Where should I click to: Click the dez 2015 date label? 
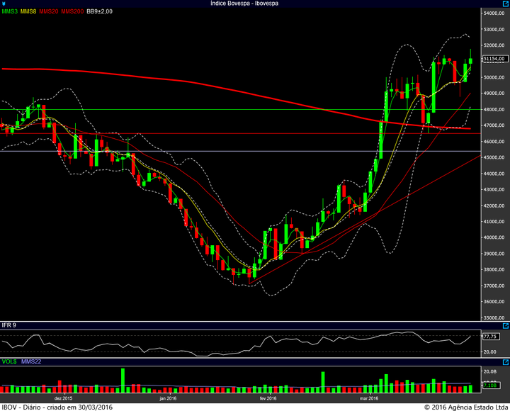pyautogui.click(x=64, y=398)
